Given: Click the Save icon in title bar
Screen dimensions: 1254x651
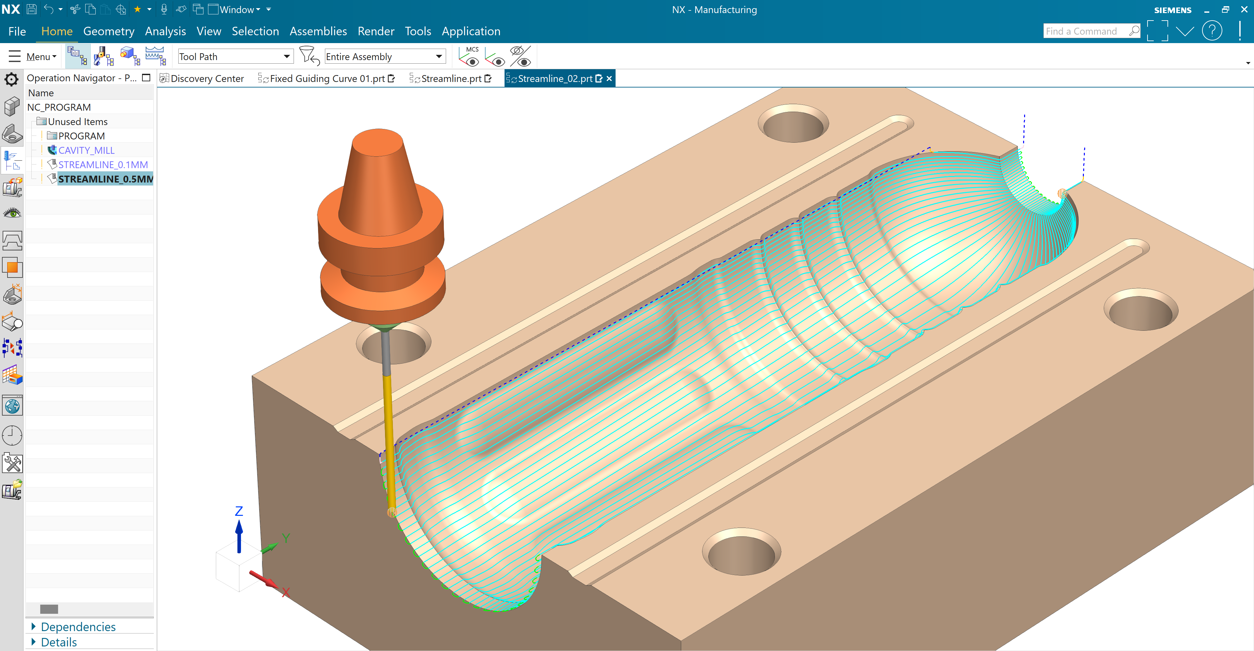Looking at the screenshot, I should pyautogui.click(x=32, y=9).
